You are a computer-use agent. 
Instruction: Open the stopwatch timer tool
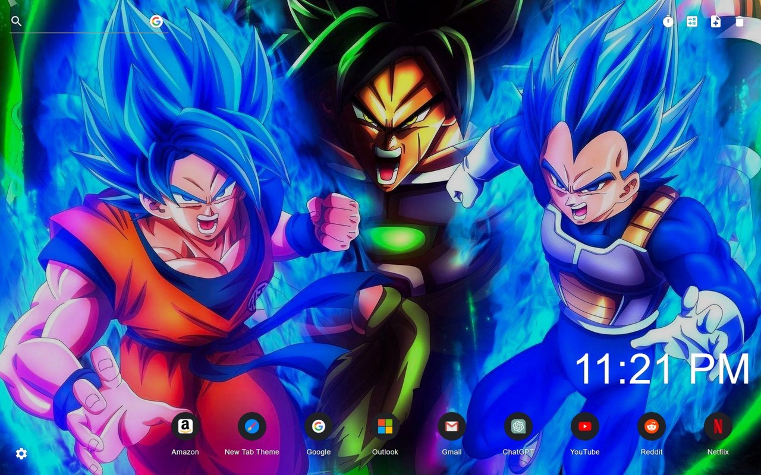click(x=668, y=21)
